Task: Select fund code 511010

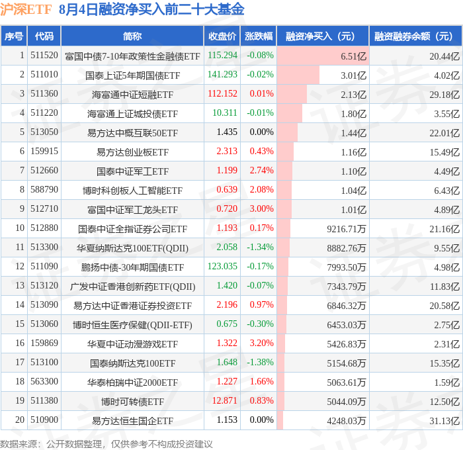Action: click(x=44, y=75)
